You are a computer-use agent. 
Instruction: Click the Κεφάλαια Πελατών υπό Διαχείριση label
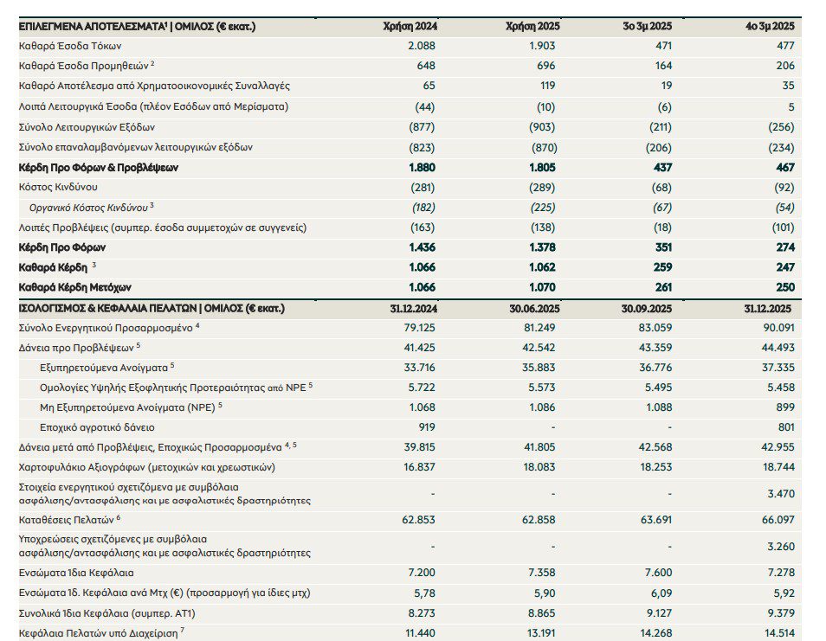click(98, 633)
